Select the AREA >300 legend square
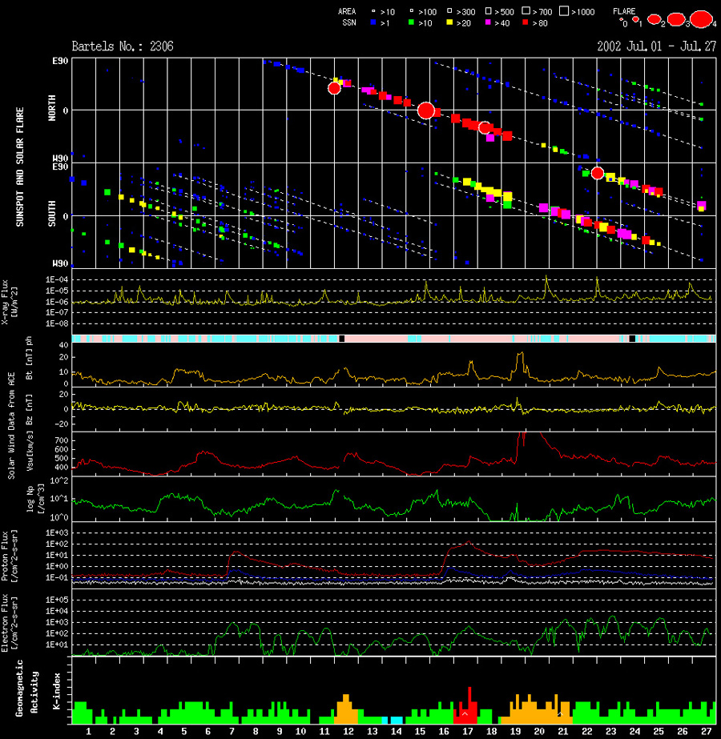Screen dimensions: 721x739 pyautogui.click(x=449, y=10)
